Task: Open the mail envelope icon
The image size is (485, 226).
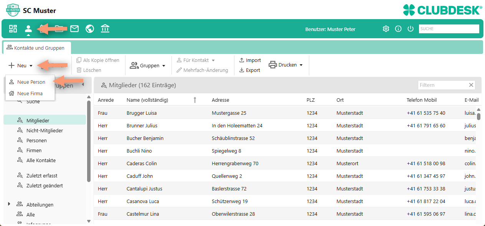Action: 74,29
